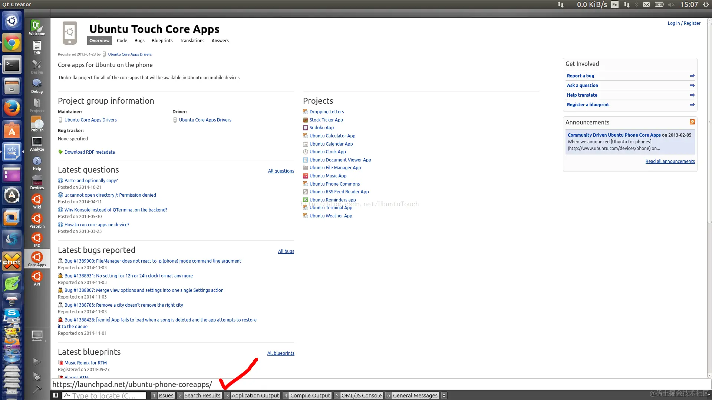
Task: Open the API sidebar item
Action: coord(37,279)
